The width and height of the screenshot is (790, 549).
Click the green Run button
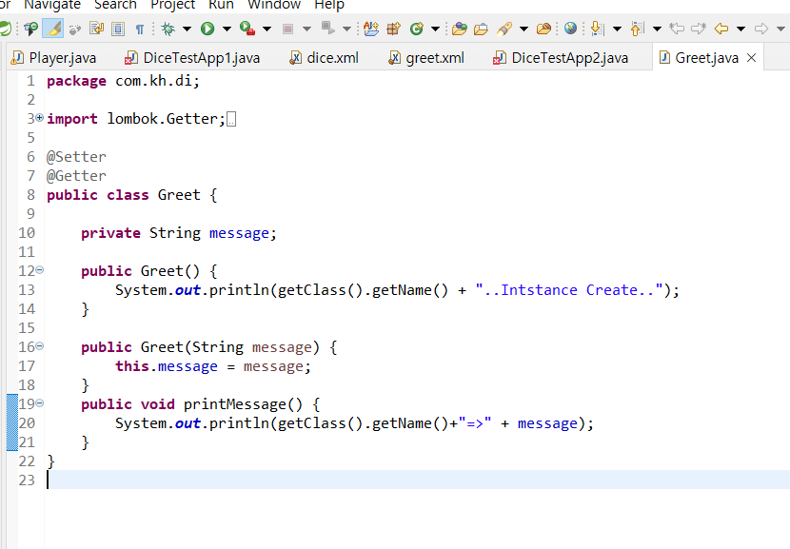[x=207, y=29]
